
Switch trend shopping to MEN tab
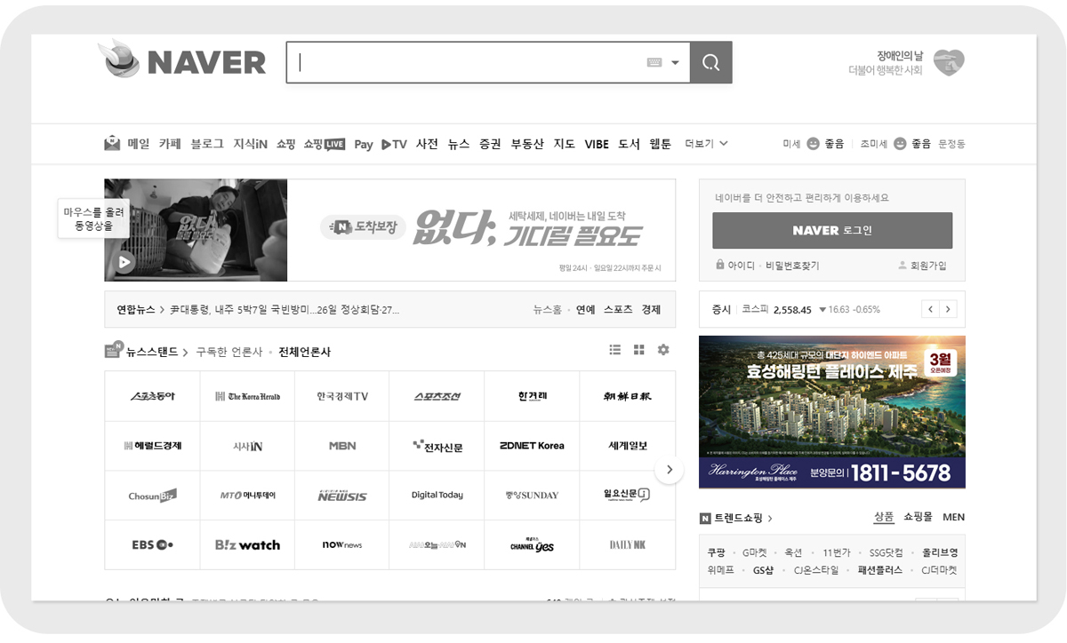[x=953, y=517]
